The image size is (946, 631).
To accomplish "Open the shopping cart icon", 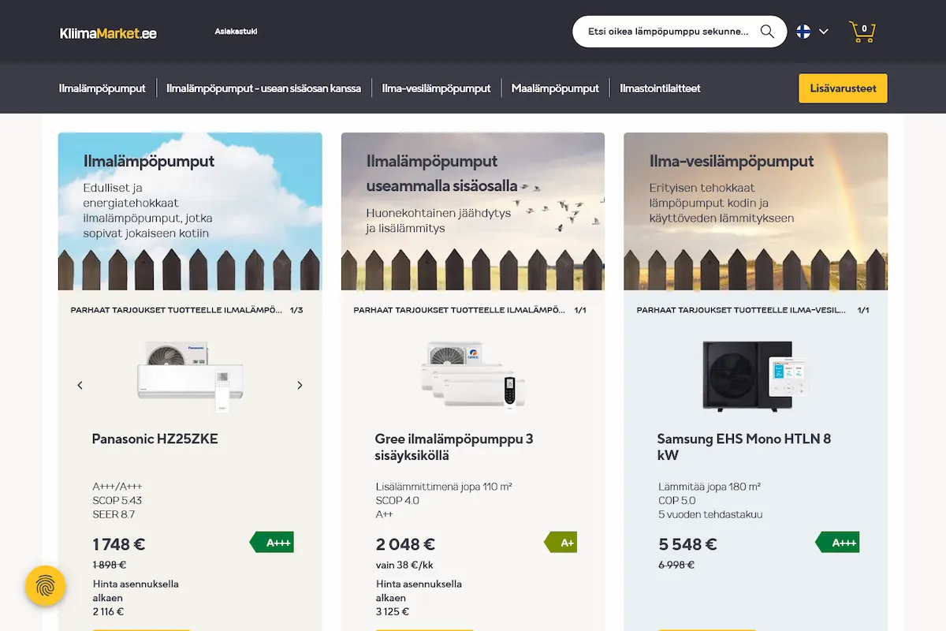I will 862,32.
